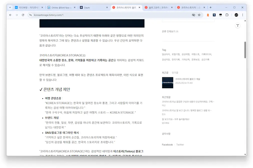Open the 코리아스토리지 블로그 개설 post thumbnail
The image size is (253, 168).
(167, 82)
